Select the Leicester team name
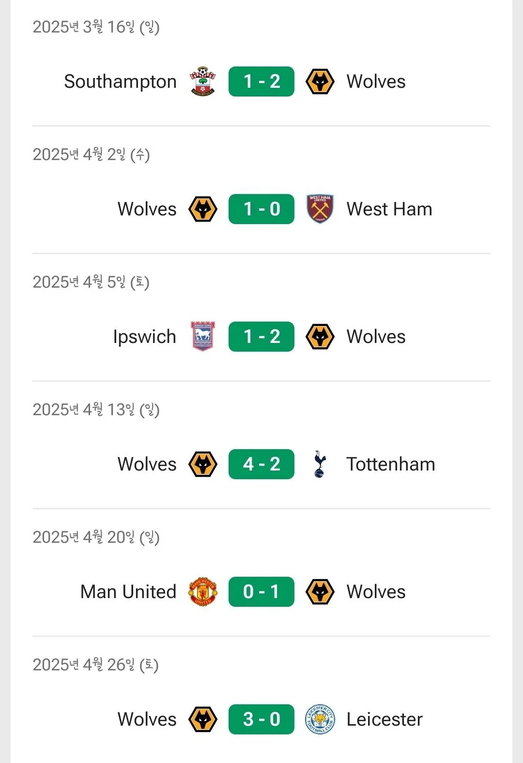Image resolution: width=523 pixels, height=763 pixels. [385, 719]
